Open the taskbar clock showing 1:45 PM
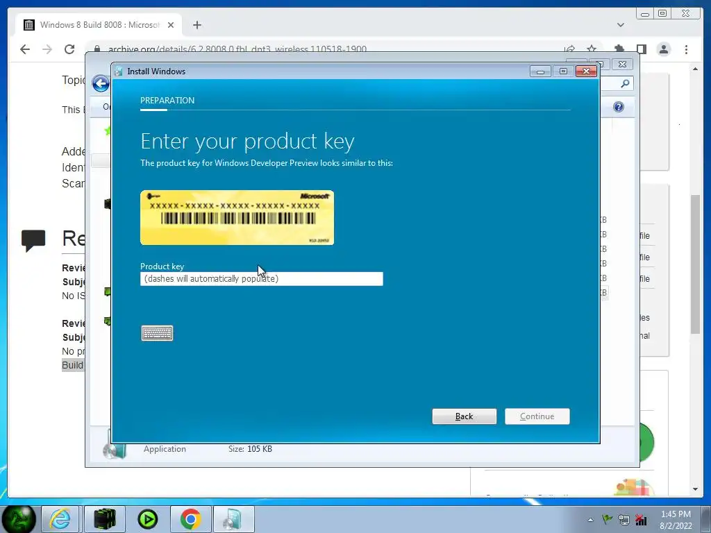Viewport: 711px width, 533px height. click(x=676, y=520)
